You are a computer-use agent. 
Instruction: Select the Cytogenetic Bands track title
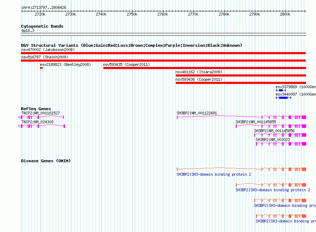tap(42, 26)
